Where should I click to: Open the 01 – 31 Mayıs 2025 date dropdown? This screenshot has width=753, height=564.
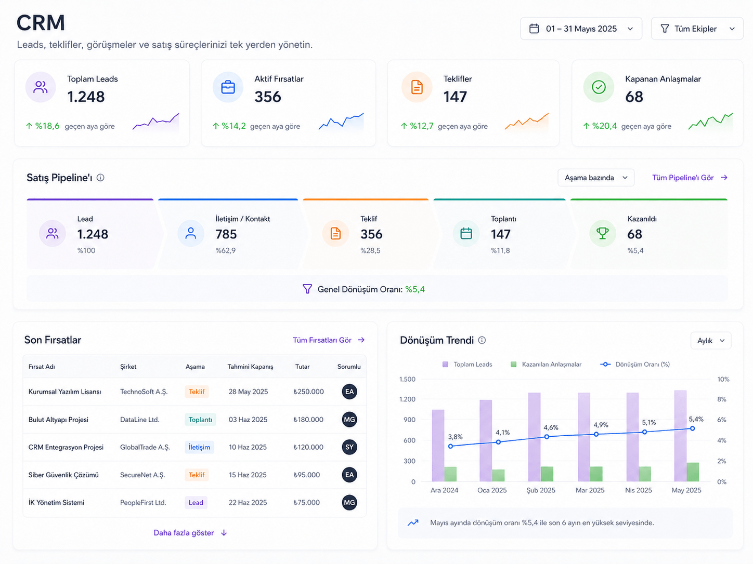581,29
